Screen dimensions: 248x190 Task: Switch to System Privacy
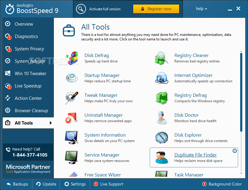point(28,49)
